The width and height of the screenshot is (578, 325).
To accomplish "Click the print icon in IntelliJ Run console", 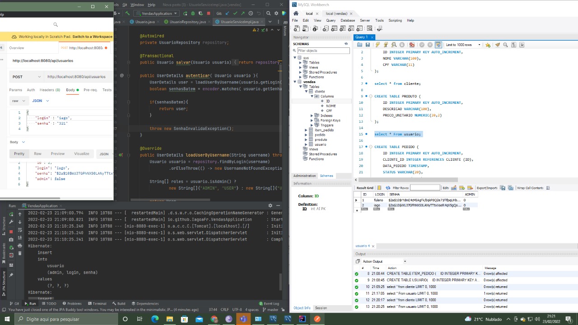I will [20, 246].
